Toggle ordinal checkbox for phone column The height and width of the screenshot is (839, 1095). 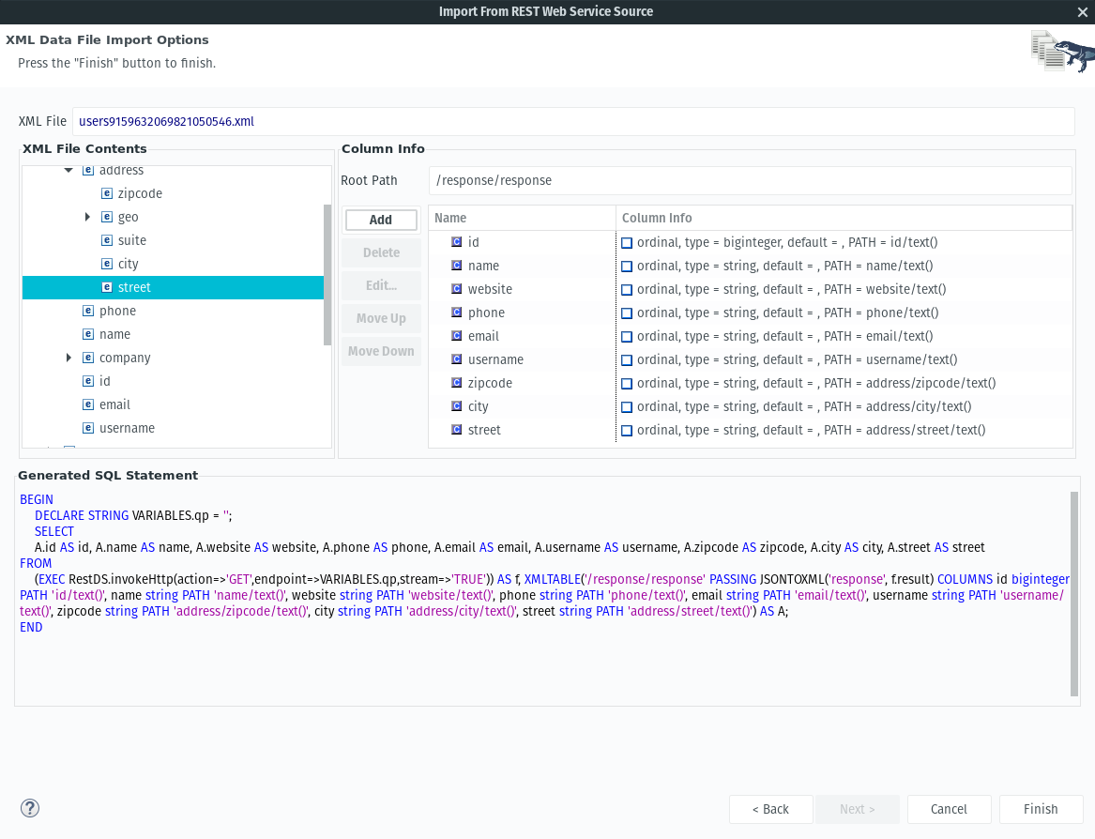point(627,313)
